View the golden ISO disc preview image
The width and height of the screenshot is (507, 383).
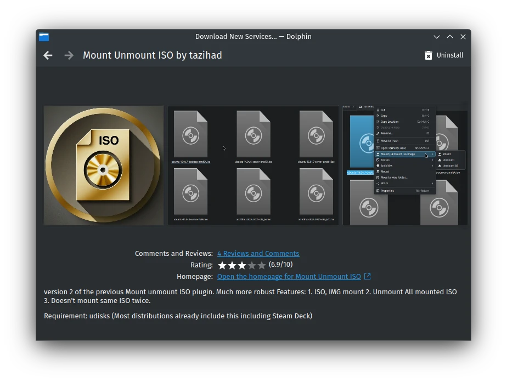click(x=104, y=165)
